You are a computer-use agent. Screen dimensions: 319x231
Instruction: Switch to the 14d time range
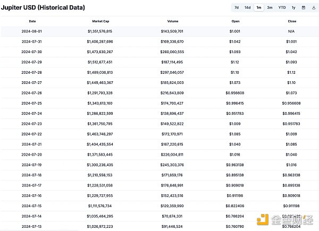[x=247, y=7]
